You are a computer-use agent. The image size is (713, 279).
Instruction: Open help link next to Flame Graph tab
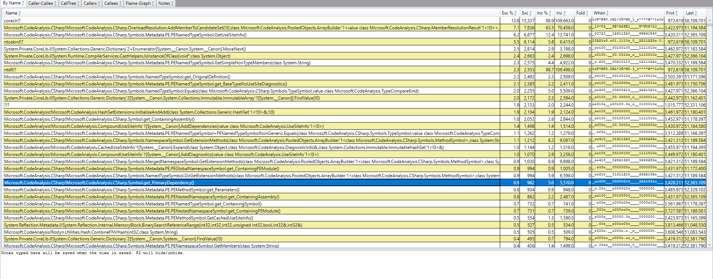pyautogui.click(x=153, y=3)
